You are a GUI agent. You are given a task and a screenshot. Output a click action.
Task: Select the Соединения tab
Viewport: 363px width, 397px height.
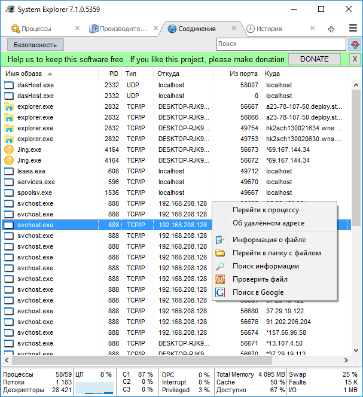coord(197,29)
